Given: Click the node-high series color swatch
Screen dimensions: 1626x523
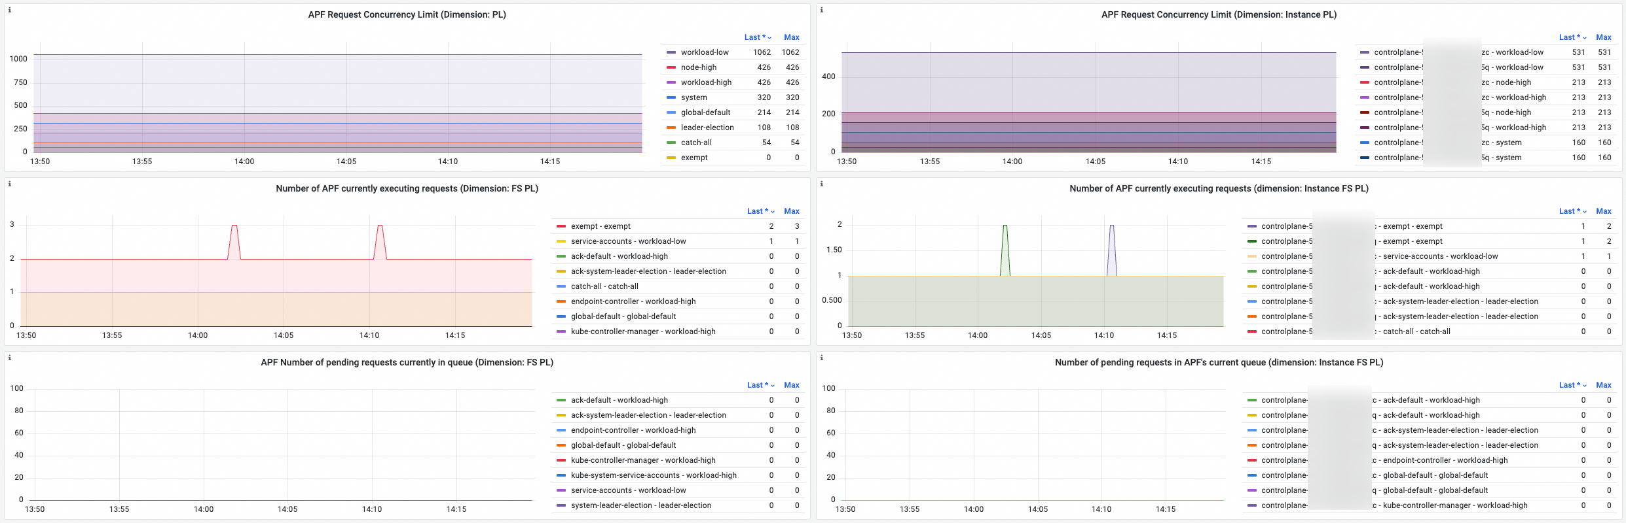Looking at the screenshot, I should click(x=671, y=67).
